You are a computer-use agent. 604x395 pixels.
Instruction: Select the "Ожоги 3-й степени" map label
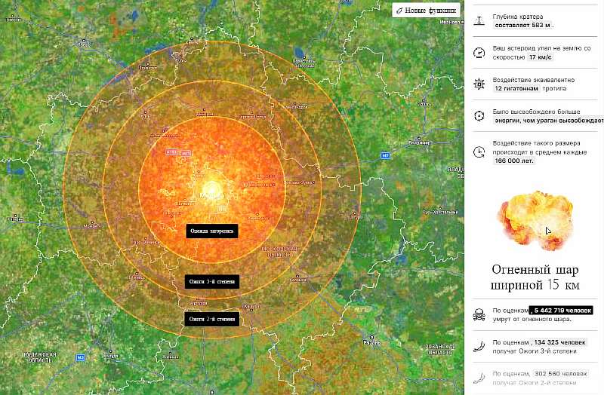point(212,282)
